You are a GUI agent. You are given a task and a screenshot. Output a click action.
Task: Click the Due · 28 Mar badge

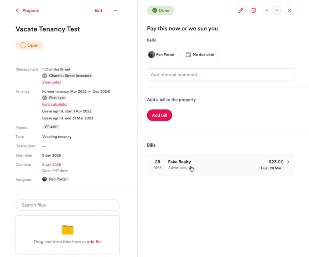pos(271,168)
